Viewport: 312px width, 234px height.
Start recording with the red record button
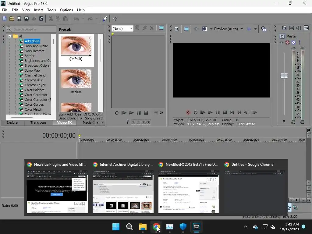188,113
